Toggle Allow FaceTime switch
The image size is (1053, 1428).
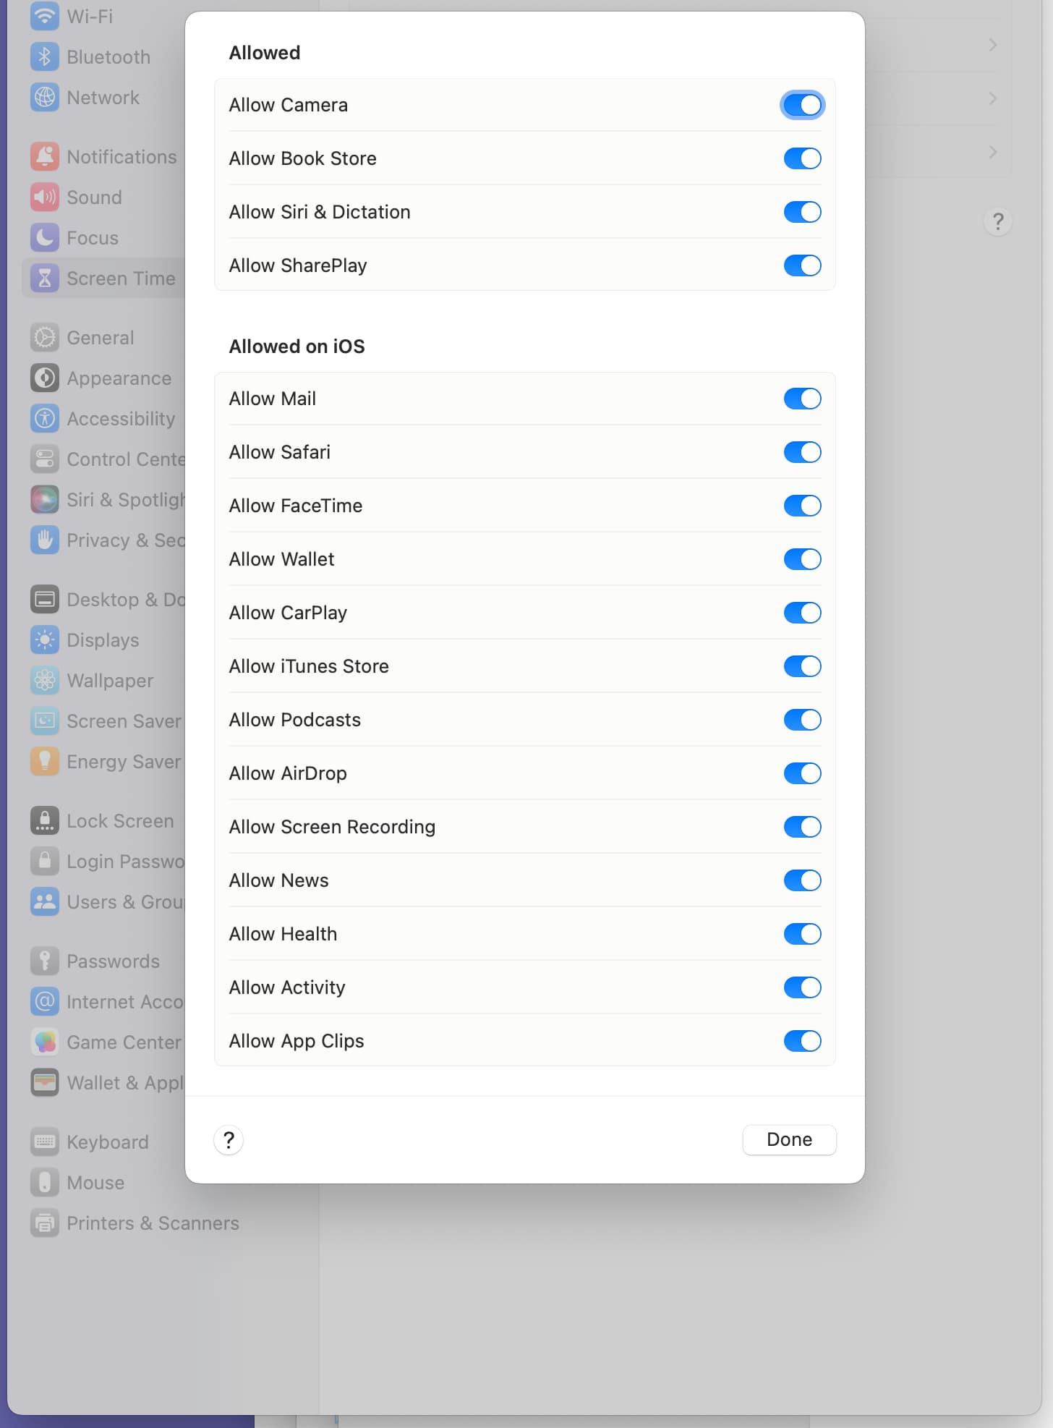click(x=802, y=506)
